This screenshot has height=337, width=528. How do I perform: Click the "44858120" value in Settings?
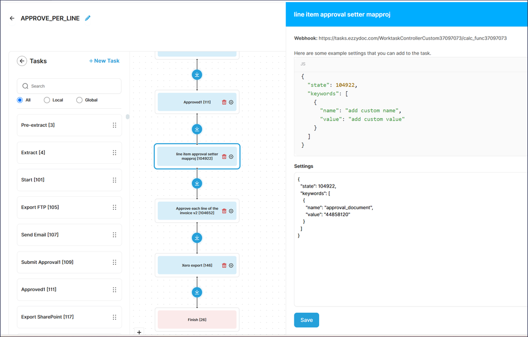point(337,215)
